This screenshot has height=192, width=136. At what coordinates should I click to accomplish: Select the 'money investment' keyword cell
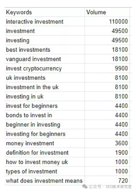[x=45, y=143]
